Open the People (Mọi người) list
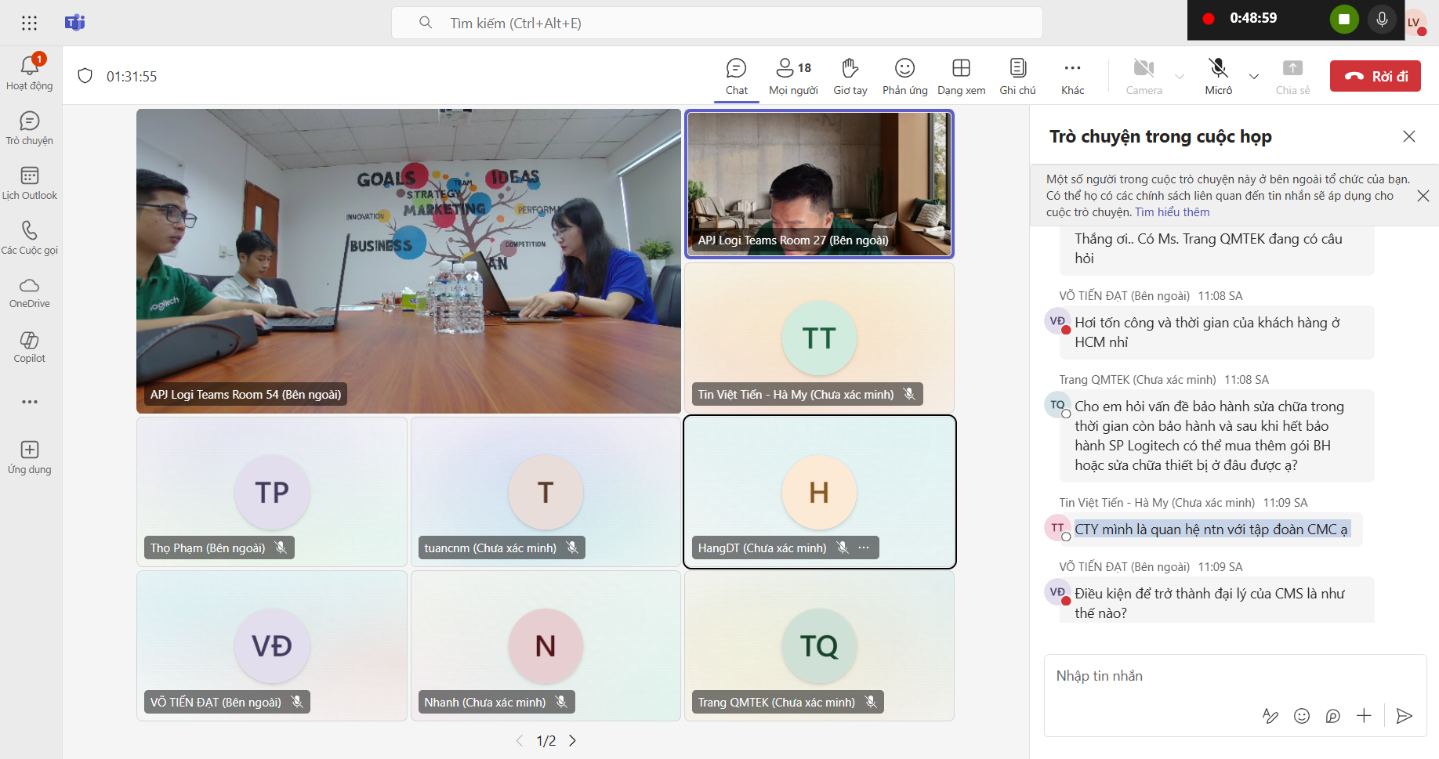This screenshot has width=1439, height=759. [x=793, y=76]
